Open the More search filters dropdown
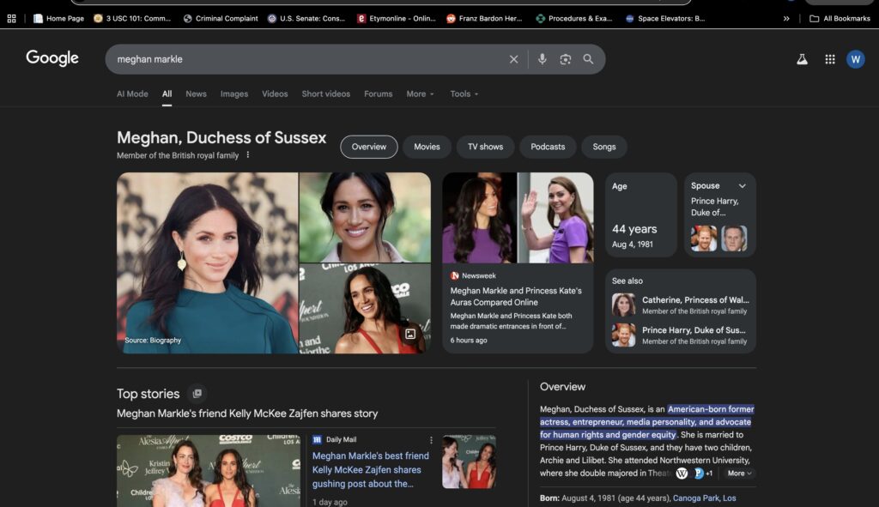 click(x=420, y=94)
